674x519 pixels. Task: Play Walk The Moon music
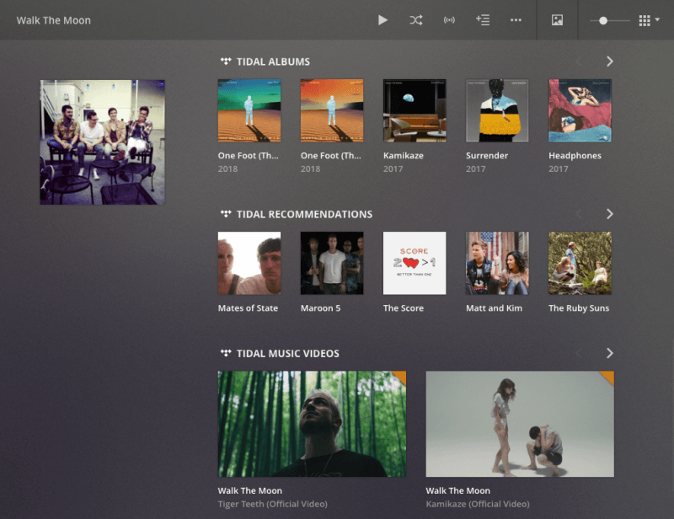[382, 20]
